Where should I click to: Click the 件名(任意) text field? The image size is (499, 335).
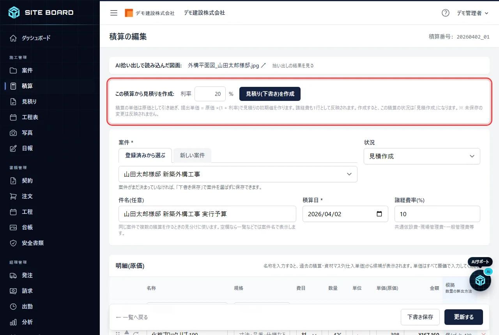[207, 214]
